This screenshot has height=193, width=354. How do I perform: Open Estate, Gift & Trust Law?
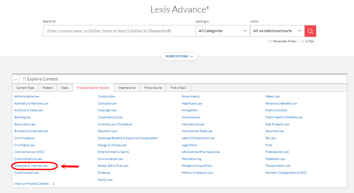(x=113, y=166)
